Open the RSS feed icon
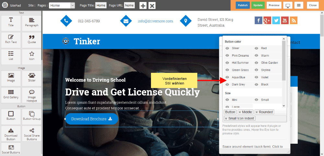 [294, 20]
